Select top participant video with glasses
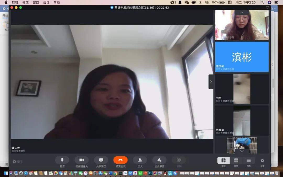Image resolution: width=283 pixels, height=177 pixels. 242,25
